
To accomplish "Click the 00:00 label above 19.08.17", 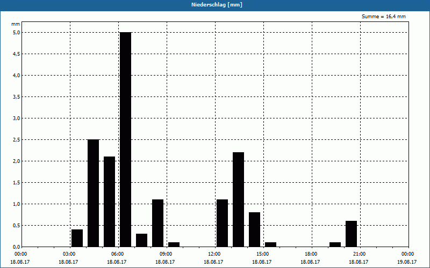I will point(408,254).
